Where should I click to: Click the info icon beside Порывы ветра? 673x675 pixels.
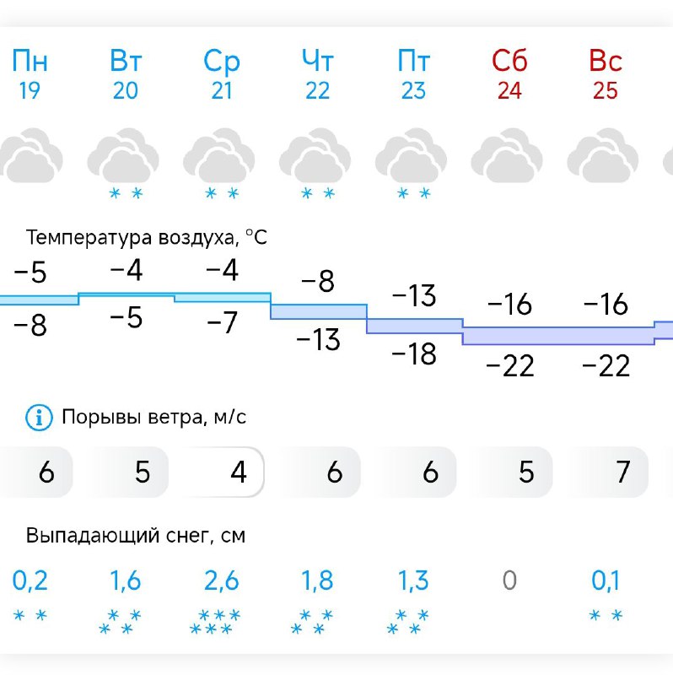38,417
